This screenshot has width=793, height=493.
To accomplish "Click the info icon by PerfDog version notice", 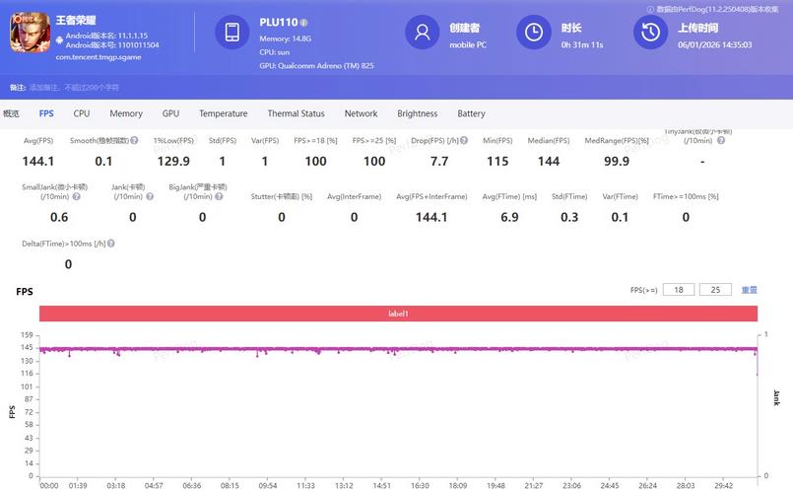I will point(650,9).
